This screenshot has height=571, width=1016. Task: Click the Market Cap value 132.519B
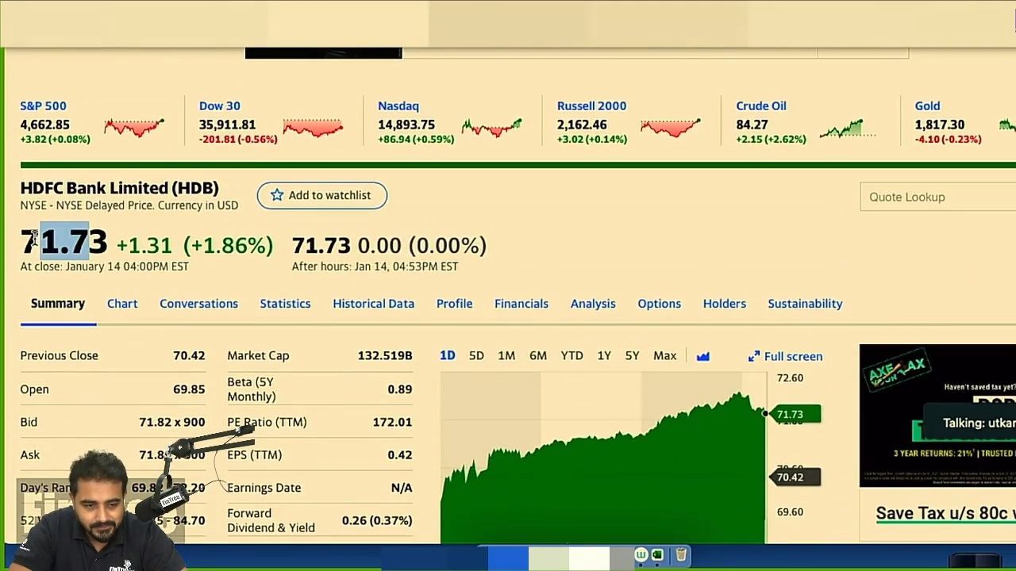(385, 356)
